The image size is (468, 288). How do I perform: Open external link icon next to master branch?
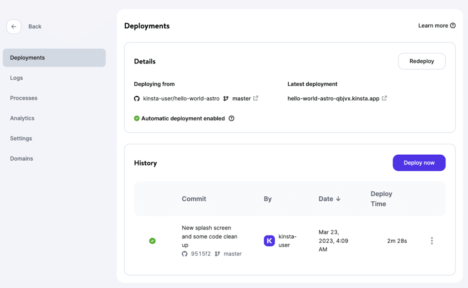coord(255,98)
